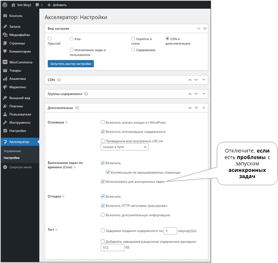Open the 'только к пути' dropdown
This screenshot has width=278, height=263.
click(125, 147)
